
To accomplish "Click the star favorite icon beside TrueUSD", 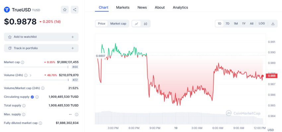I will pos(65,10).
